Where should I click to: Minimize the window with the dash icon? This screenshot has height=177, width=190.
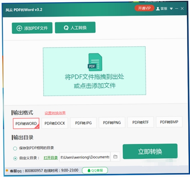(x=177, y=9)
